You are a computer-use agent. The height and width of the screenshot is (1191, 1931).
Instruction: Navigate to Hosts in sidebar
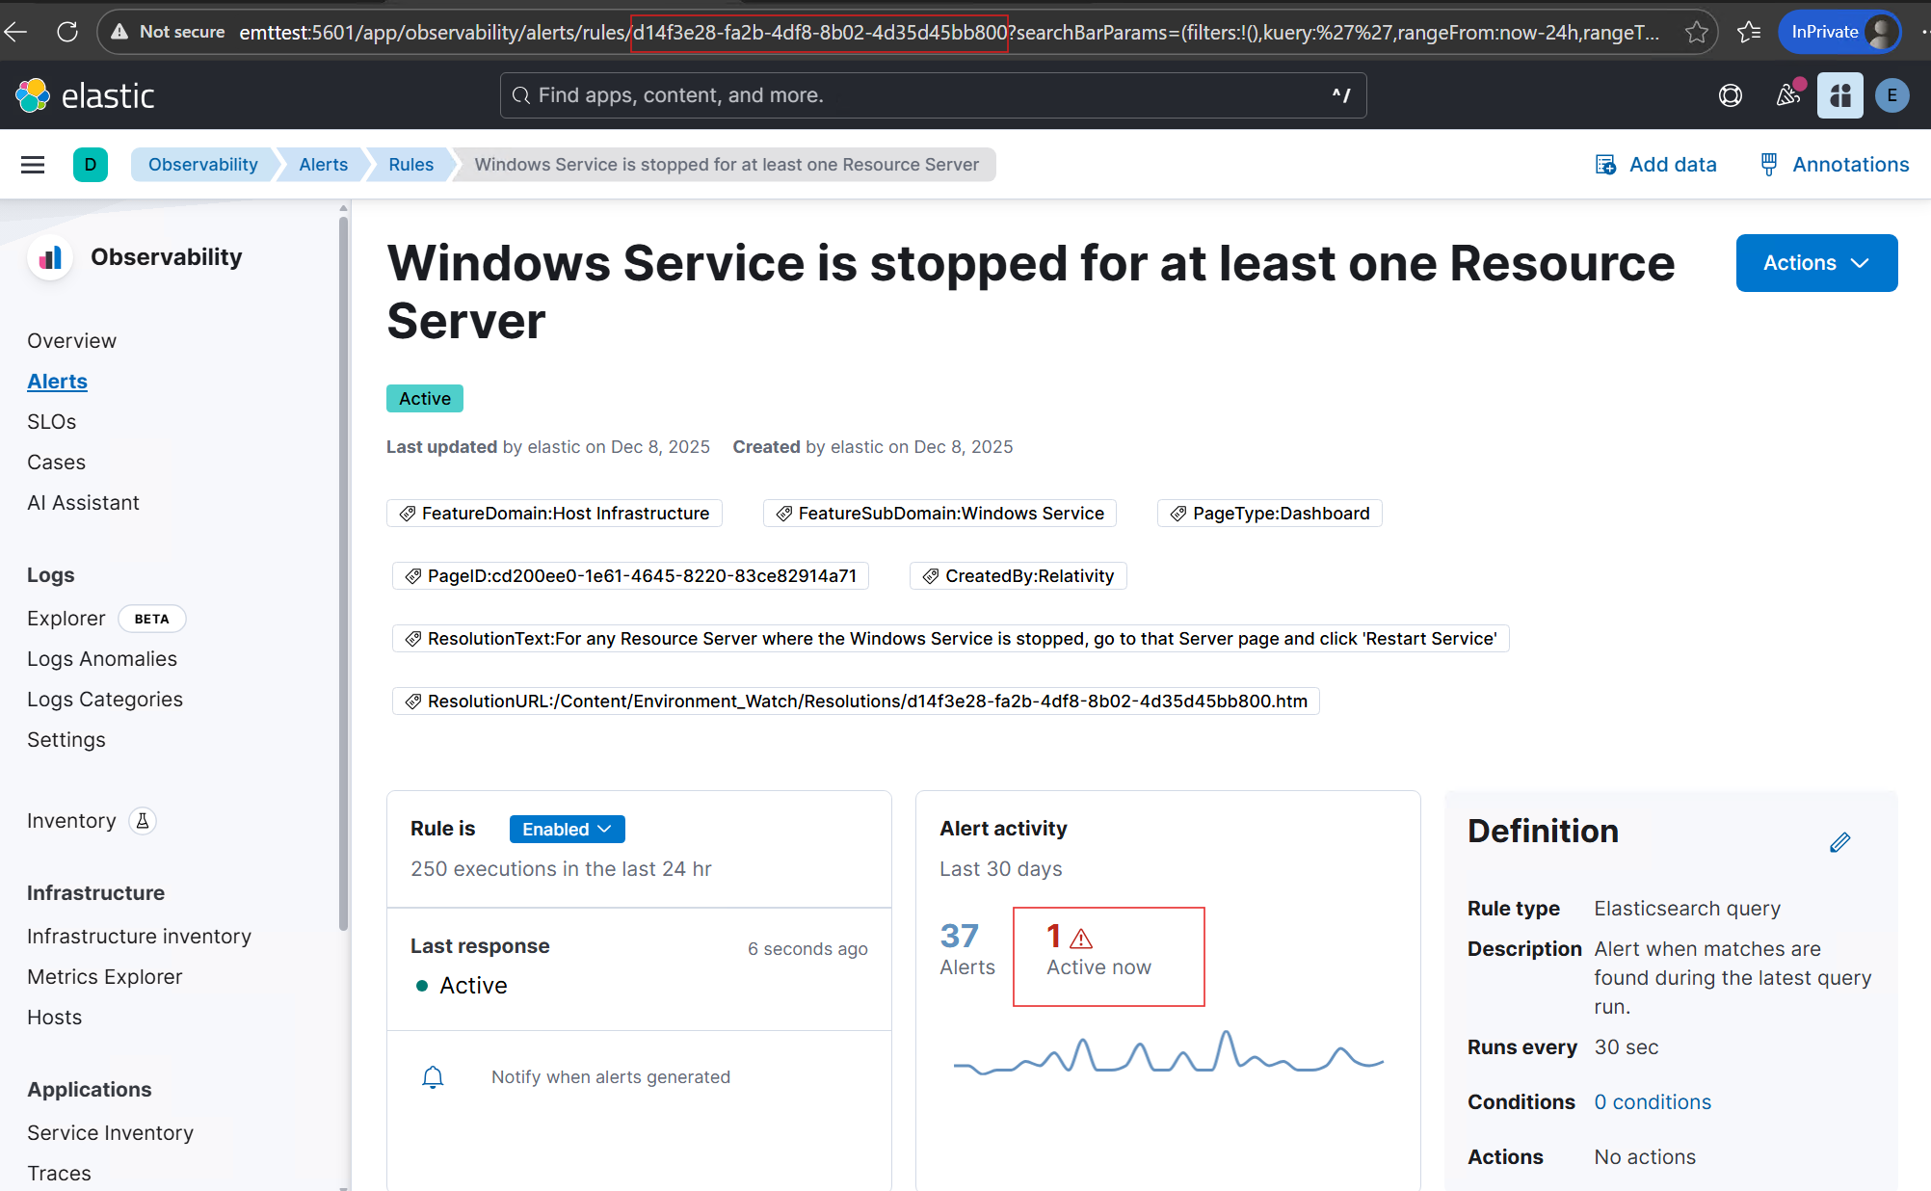(55, 1018)
